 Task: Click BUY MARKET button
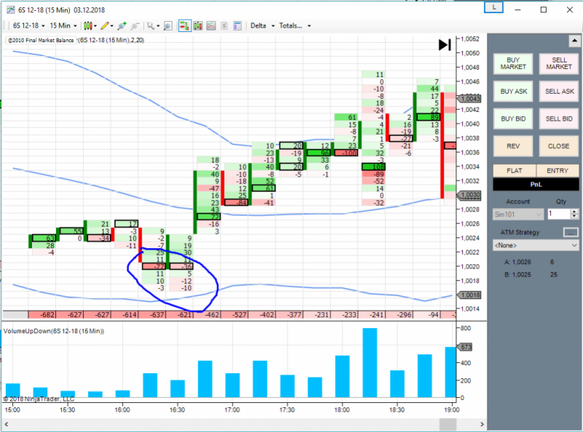click(513, 63)
